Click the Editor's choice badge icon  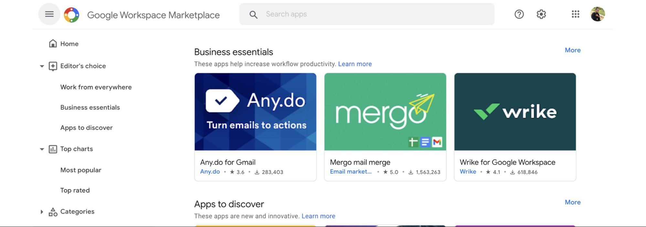pyautogui.click(x=53, y=66)
